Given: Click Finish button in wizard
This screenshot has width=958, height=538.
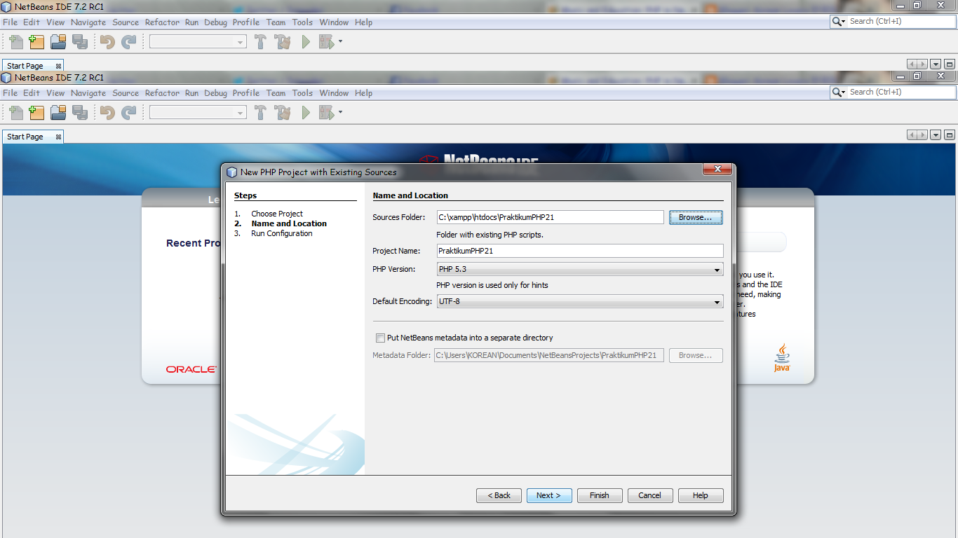Looking at the screenshot, I should (600, 495).
